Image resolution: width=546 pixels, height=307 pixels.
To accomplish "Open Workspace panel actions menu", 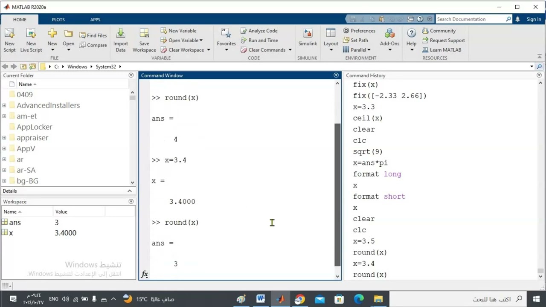I will pyautogui.click(x=131, y=202).
